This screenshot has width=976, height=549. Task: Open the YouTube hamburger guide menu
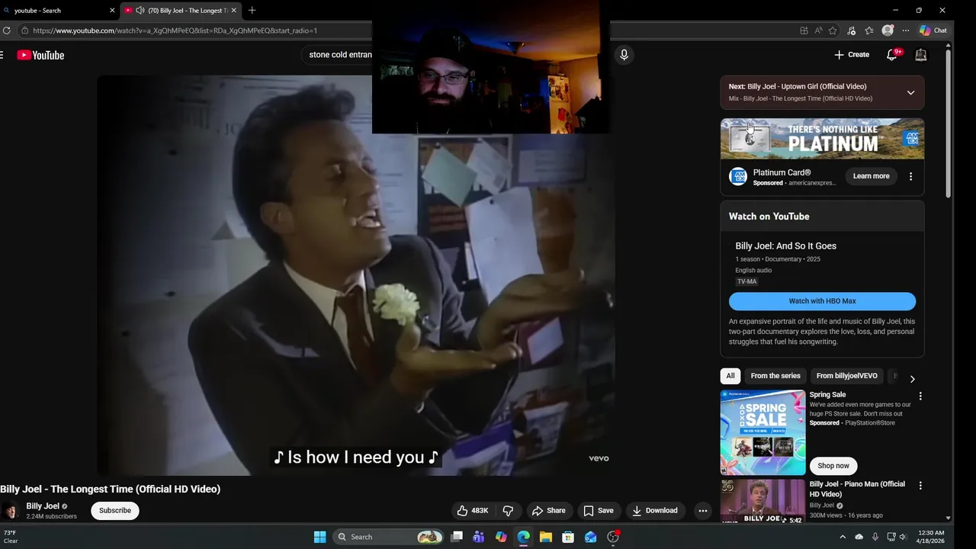coord(2,55)
